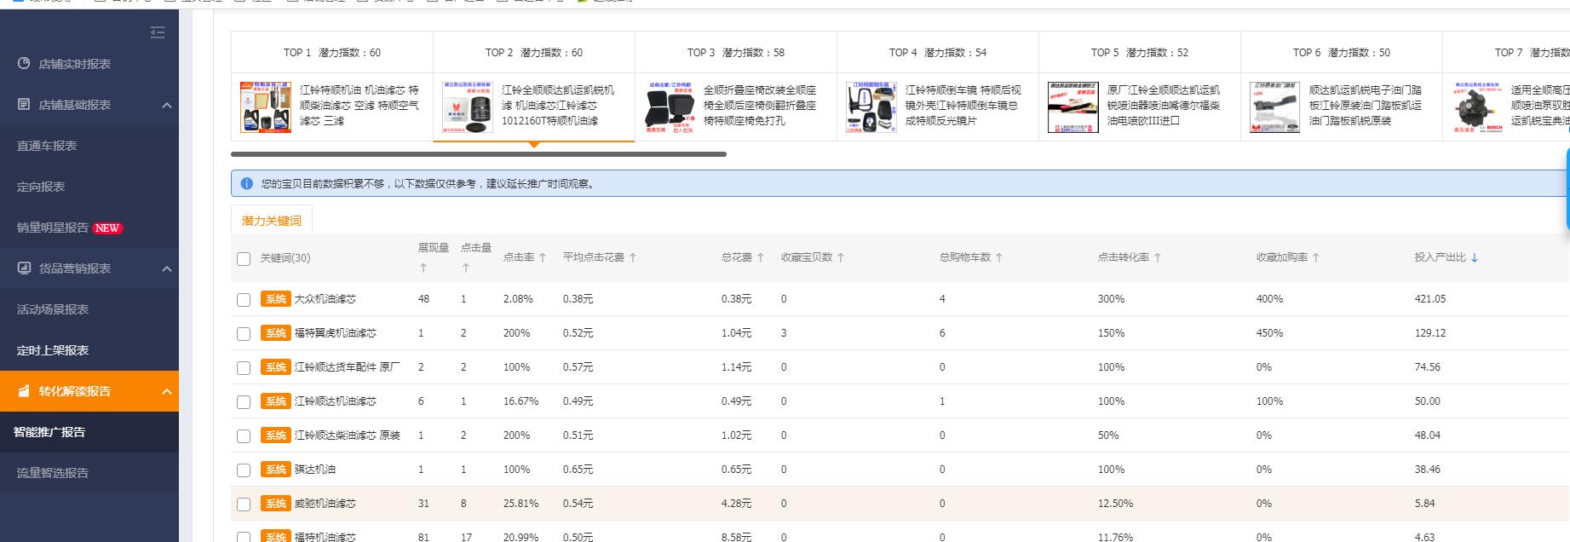This screenshot has width=1570, height=542.
Task: Open TOP 1 江铃特顺机油 product thumbnail
Action: pos(266,107)
